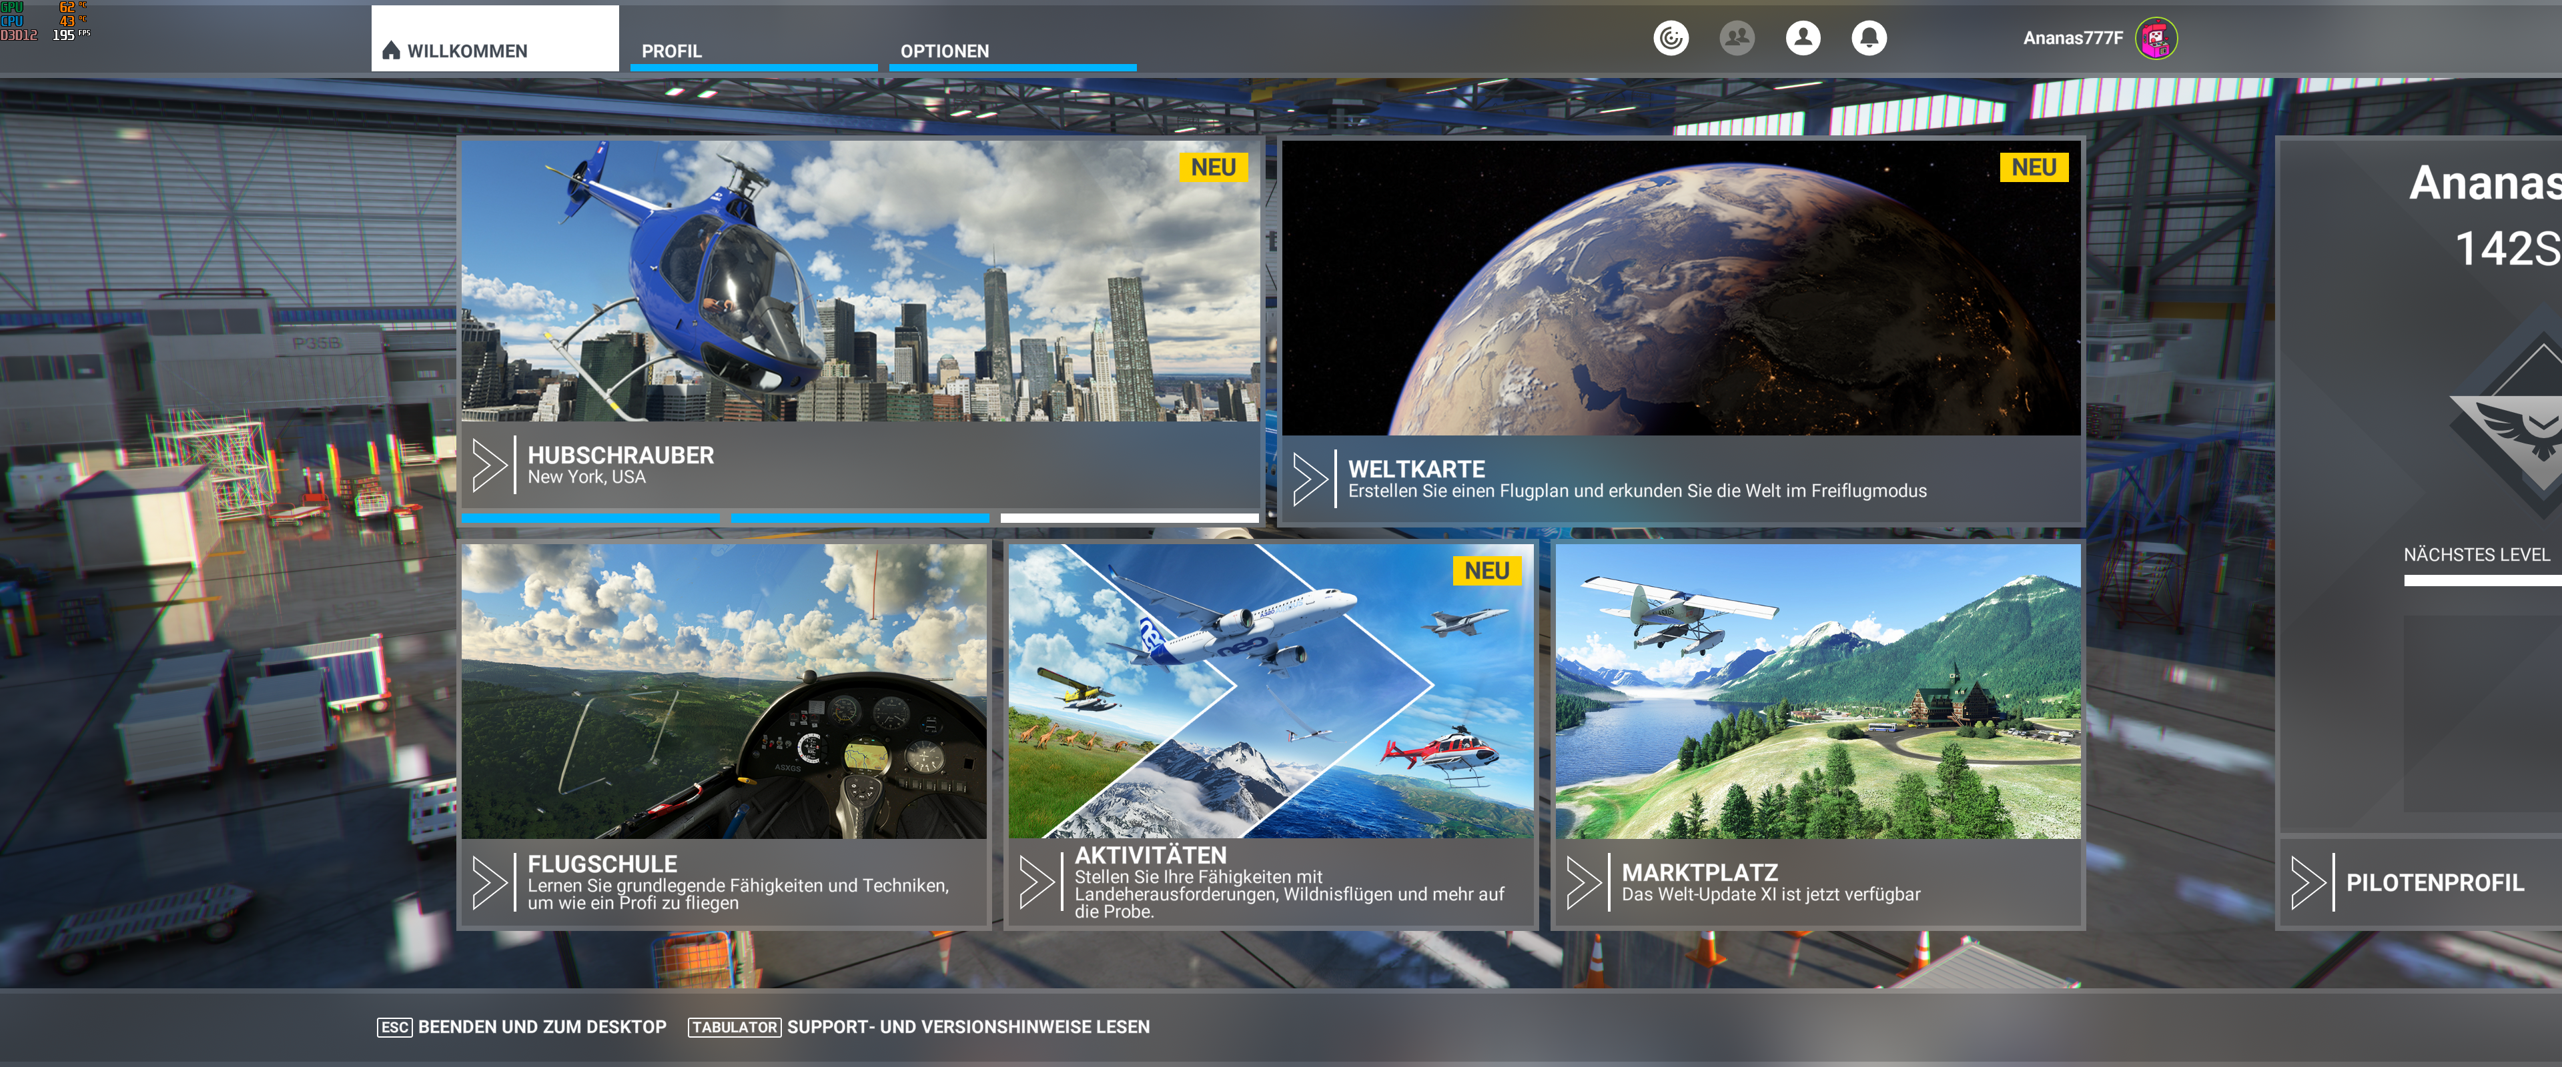
Task: Open Support- und Versionshinweise lesen
Action: pyautogui.click(x=967, y=1026)
